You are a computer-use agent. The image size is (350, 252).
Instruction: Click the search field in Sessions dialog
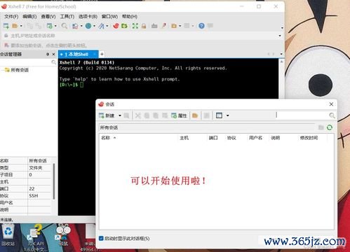[302, 115]
